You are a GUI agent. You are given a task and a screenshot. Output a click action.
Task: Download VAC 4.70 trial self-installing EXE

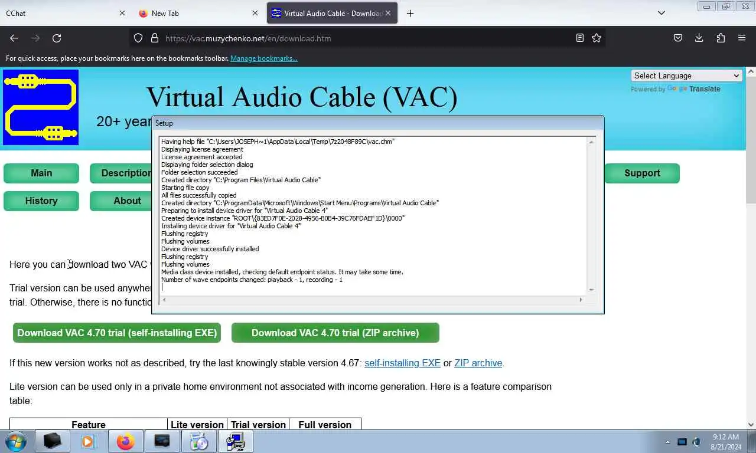117,333
